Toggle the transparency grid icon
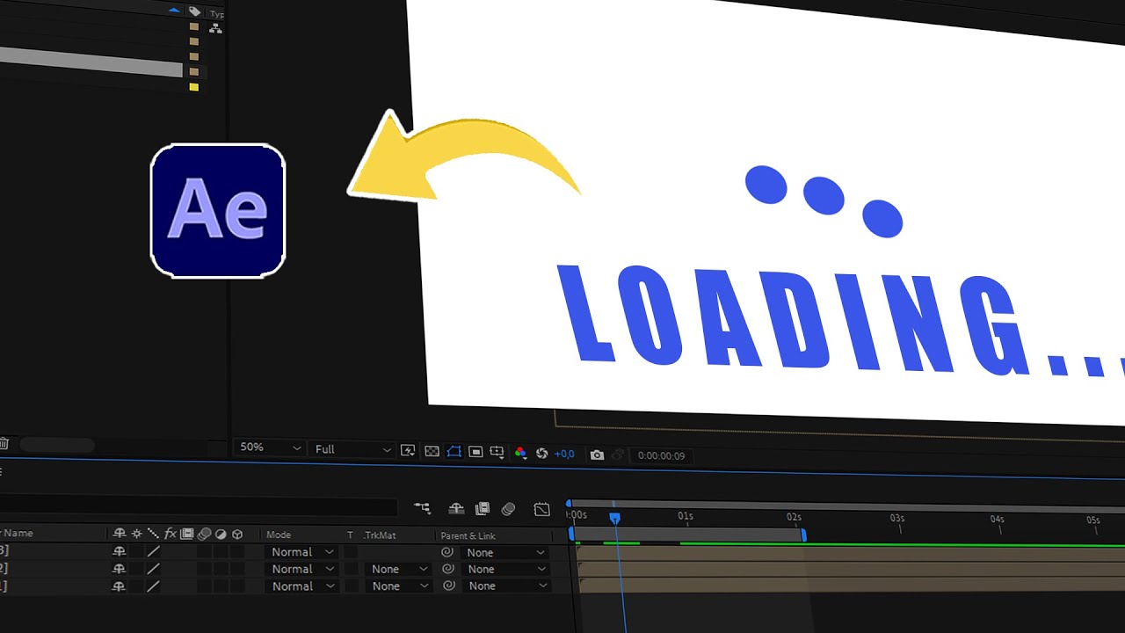Viewport: 1125px width, 633px height. click(432, 451)
